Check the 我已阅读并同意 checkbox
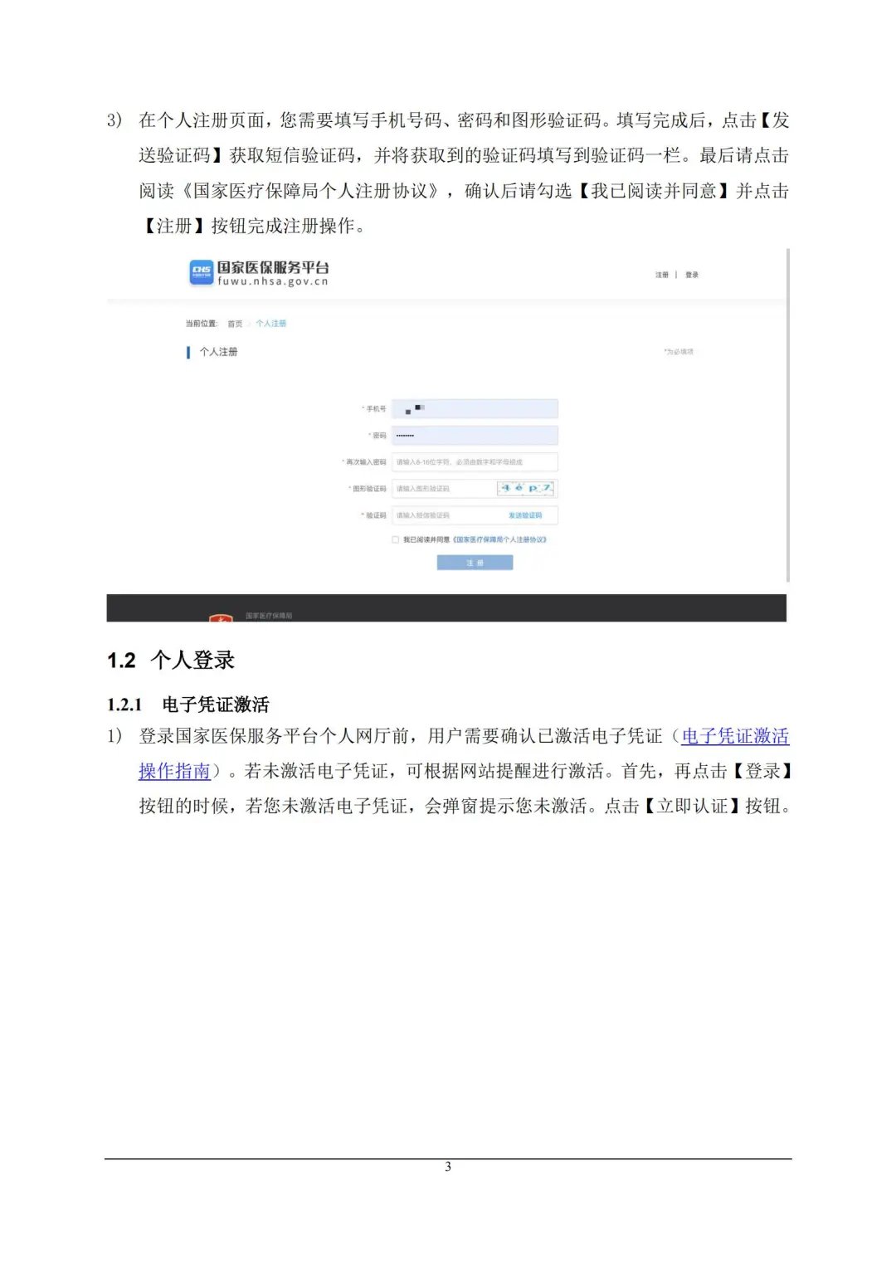This screenshot has width=896, height=1268. point(395,539)
